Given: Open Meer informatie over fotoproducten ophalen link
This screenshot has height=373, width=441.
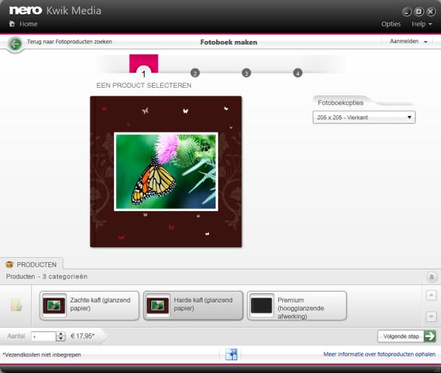Looking at the screenshot, I should (379, 354).
